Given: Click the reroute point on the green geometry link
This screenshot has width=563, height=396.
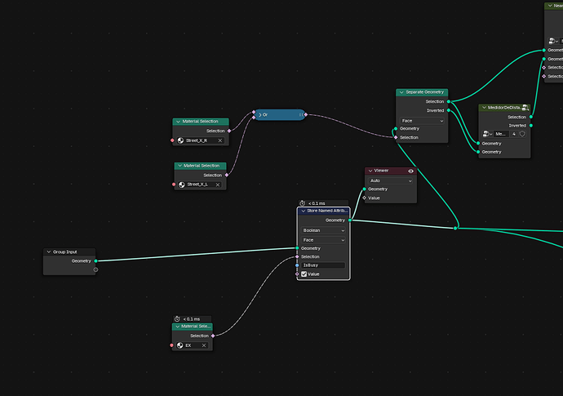Looking at the screenshot, I should pos(455,228).
